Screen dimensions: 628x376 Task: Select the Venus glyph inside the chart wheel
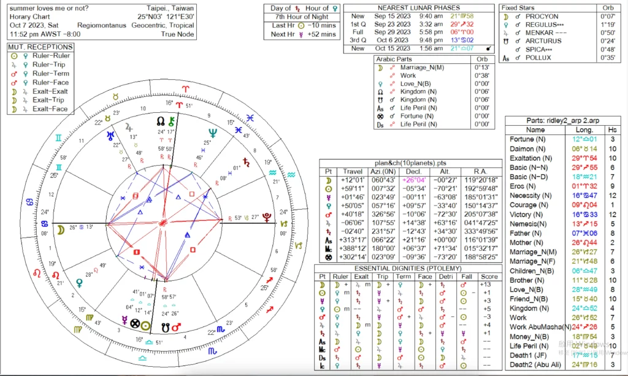click(x=80, y=283)
